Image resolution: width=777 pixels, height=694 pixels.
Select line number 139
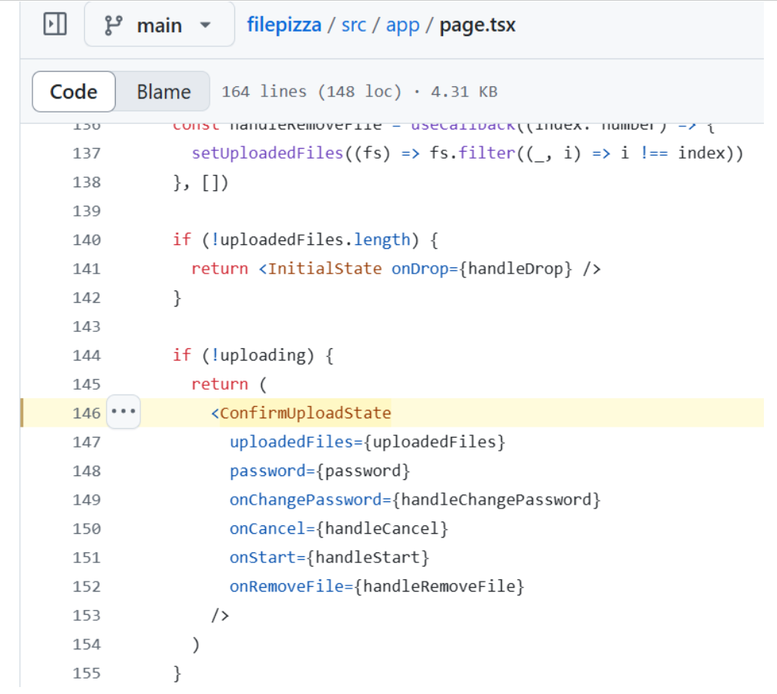[x=86, y=211]
